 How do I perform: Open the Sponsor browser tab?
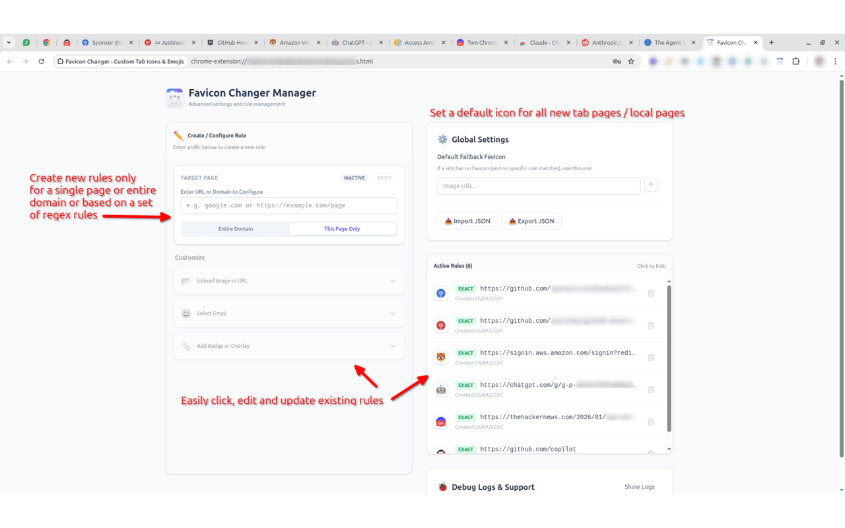(x=106, y=42)
